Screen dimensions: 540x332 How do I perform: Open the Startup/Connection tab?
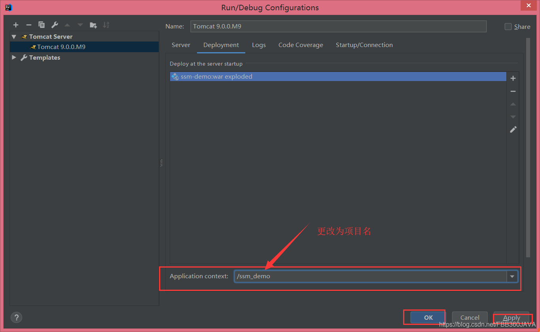pos(364,45)
